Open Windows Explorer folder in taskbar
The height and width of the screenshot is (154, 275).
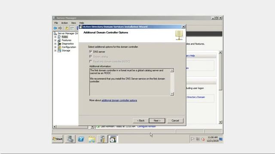(x=92, y=139)
